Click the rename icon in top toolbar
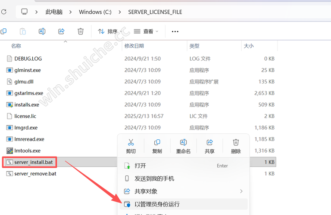Screen dimensions: 331x215 [42, 31]
